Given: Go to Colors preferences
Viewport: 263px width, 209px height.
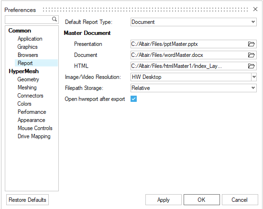Looking at the screenshot, I should 24,104.
